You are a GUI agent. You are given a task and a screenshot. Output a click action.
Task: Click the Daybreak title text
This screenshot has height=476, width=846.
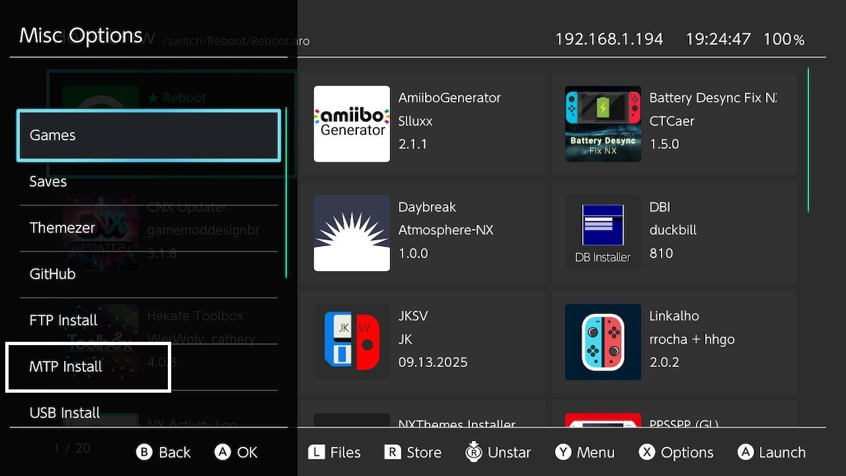coord(427,207)
